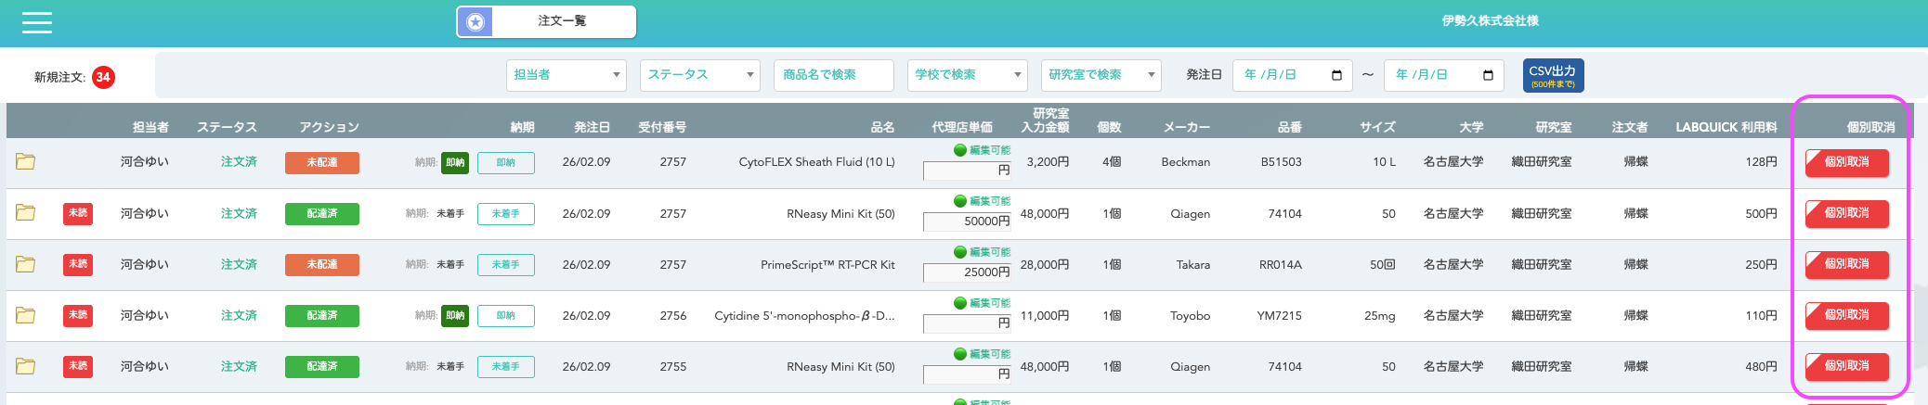Screen dimensions: 1928x405
Task: Expand the ステータス filter dropdown
Action: (x=699, y=75)
